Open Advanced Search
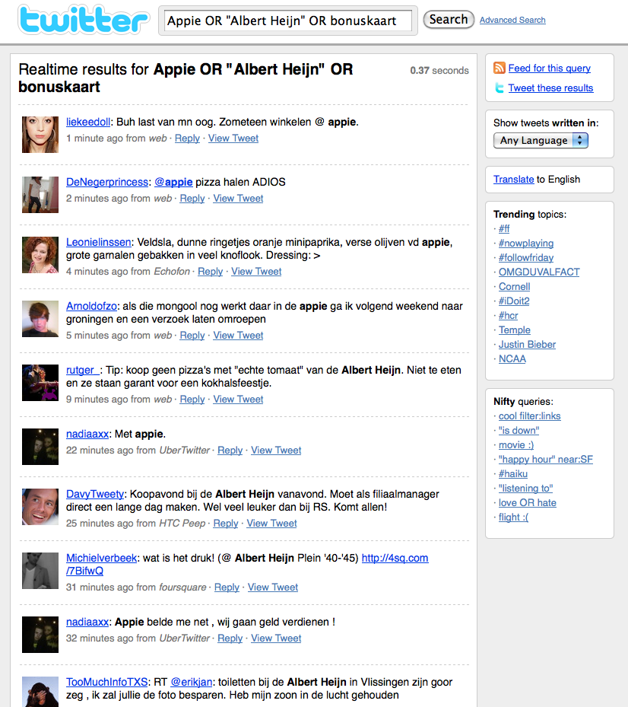 [x=512, y=21]
